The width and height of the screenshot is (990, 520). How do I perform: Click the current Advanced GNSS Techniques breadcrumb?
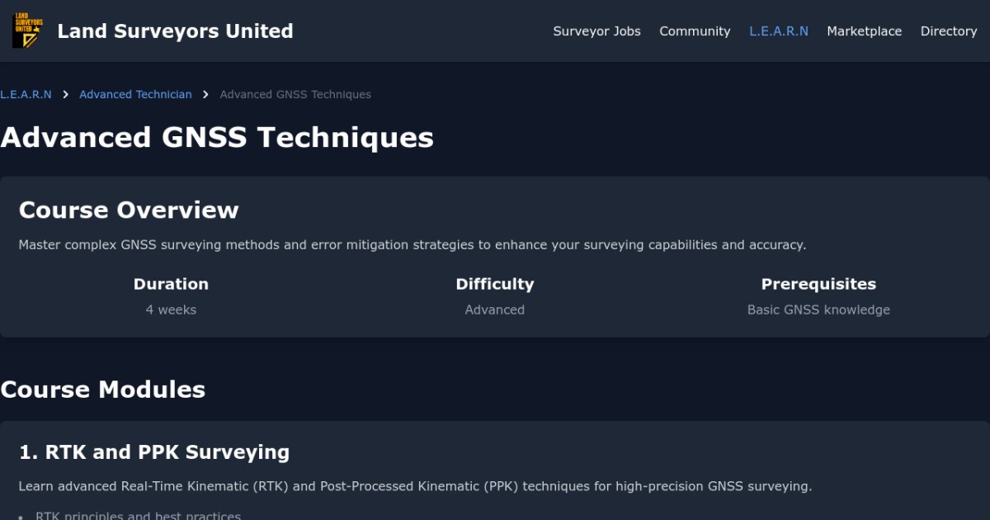(295, 95)
